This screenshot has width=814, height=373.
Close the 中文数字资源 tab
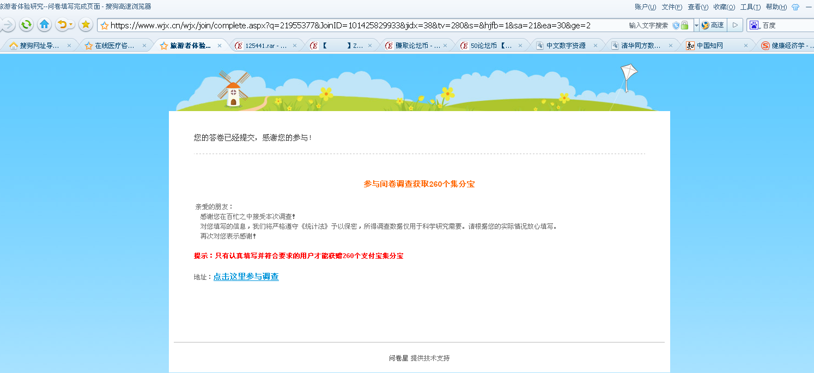tap(596, 46)
